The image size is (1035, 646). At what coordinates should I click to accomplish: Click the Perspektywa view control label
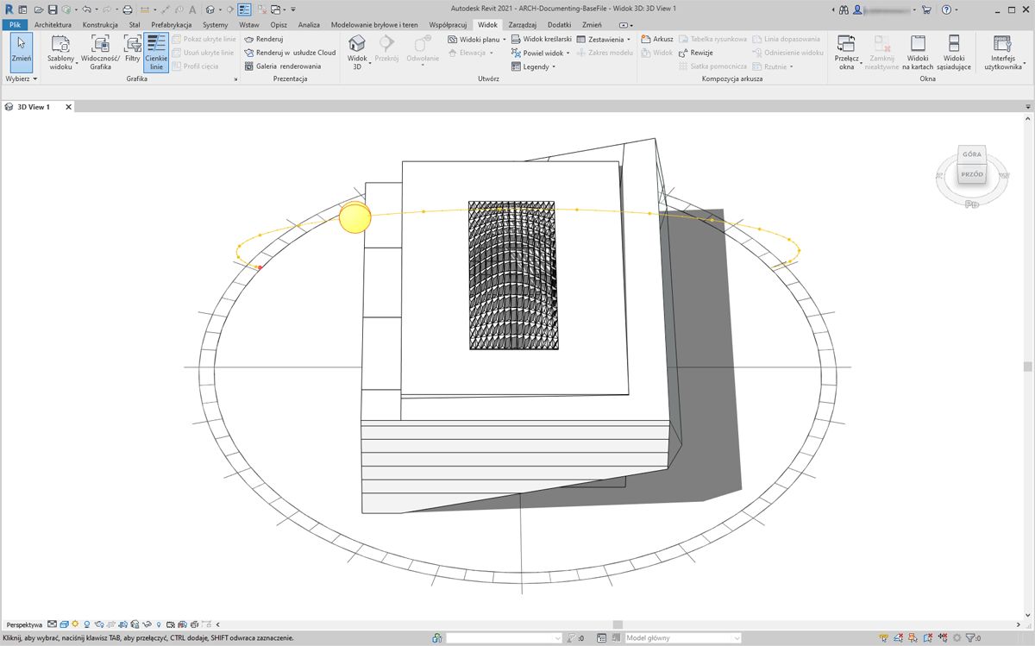pyautogui.click(x=24, y=624)
